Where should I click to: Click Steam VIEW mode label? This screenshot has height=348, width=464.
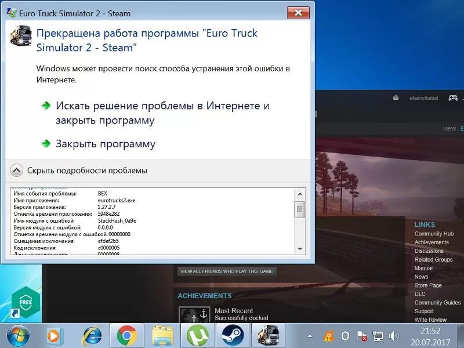point(449,129)
